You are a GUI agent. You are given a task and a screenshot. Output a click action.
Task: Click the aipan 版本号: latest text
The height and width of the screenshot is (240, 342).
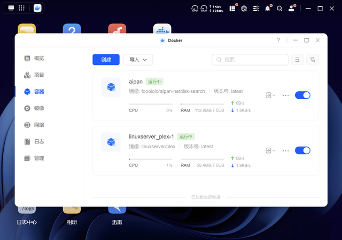228,91
